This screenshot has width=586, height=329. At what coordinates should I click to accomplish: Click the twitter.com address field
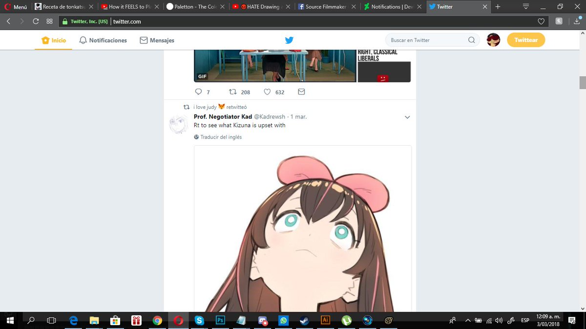tap(322, 21)
